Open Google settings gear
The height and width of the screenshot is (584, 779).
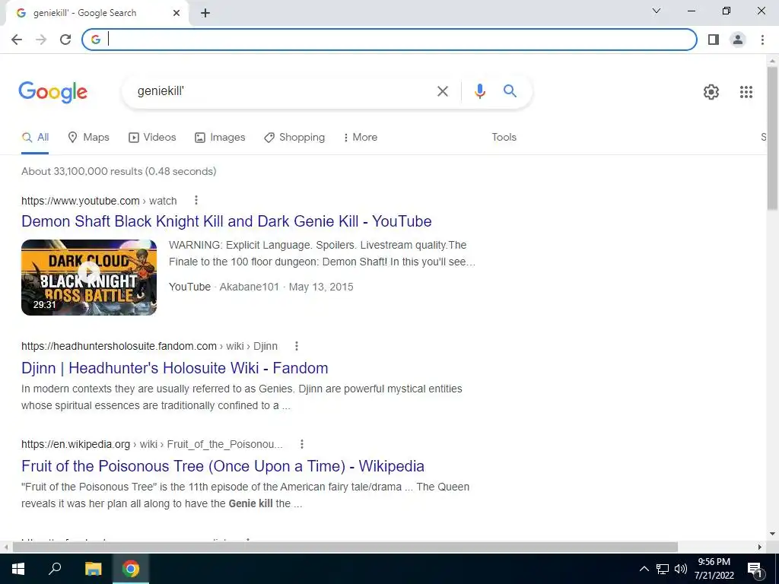[x=711, y=92]
